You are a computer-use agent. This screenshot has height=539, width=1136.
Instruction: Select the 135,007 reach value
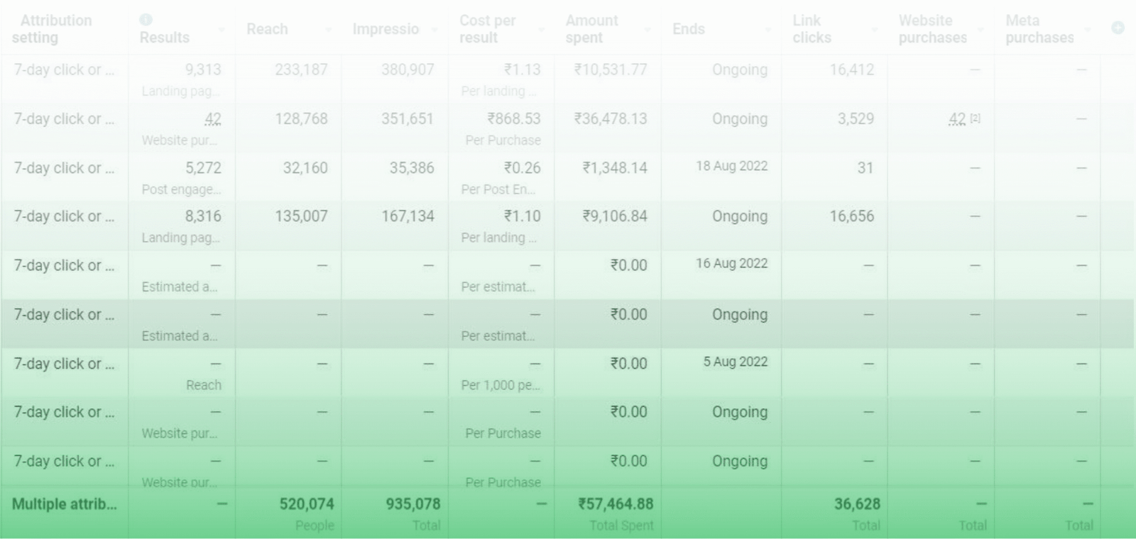(301, 216)
